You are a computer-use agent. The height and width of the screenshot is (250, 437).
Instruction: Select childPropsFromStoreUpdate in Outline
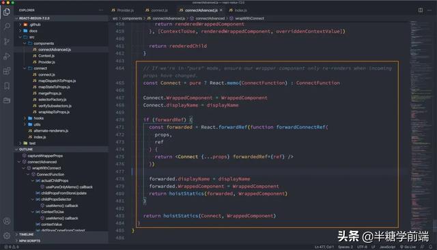[61, 193]
